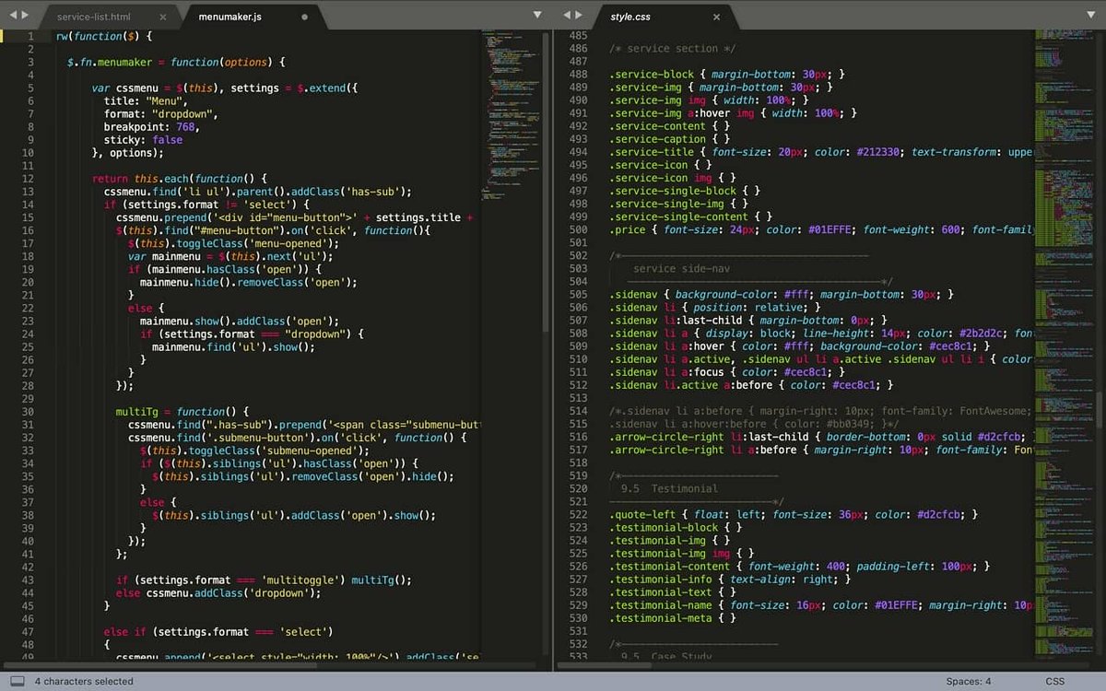Click line number 500 in style.css gutter
Viewport: 1106px width, 691px height.
click(x=578, y=229)
